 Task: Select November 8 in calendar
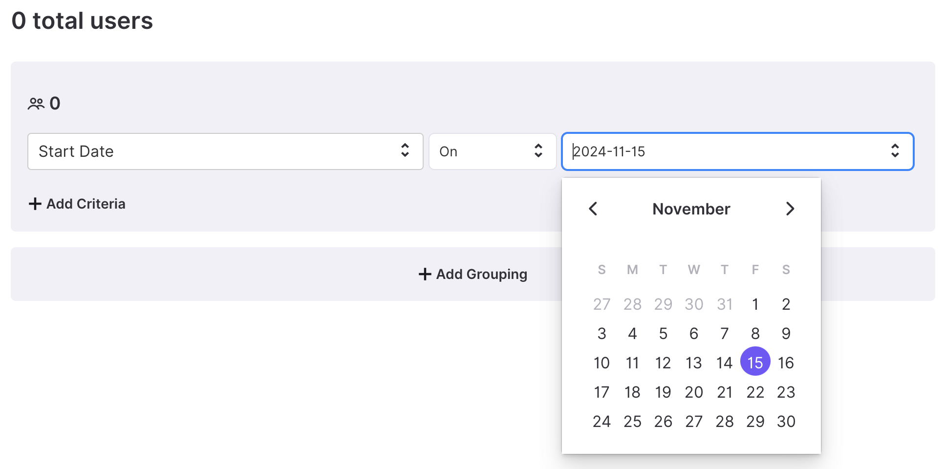pos(755,334)
